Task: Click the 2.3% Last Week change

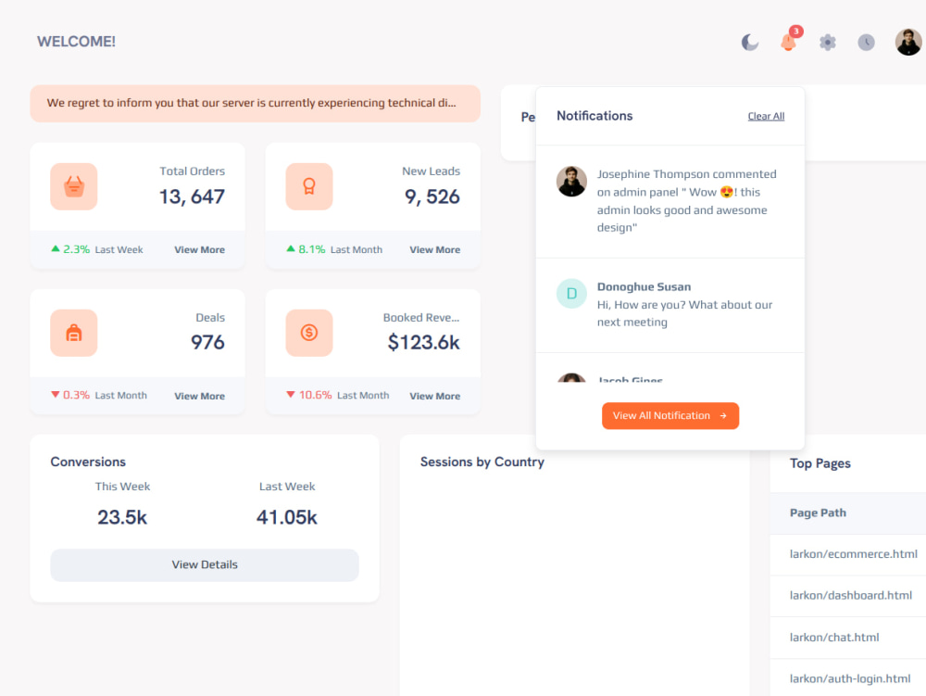Action: click(97, 249)
